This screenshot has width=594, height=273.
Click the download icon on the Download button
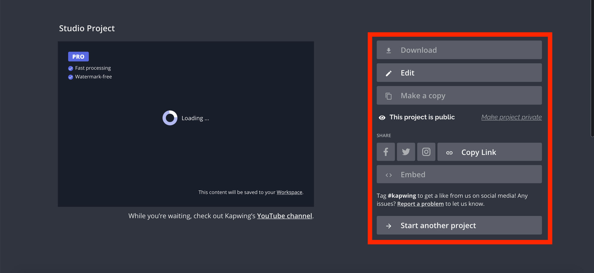[x=389, y=50]
